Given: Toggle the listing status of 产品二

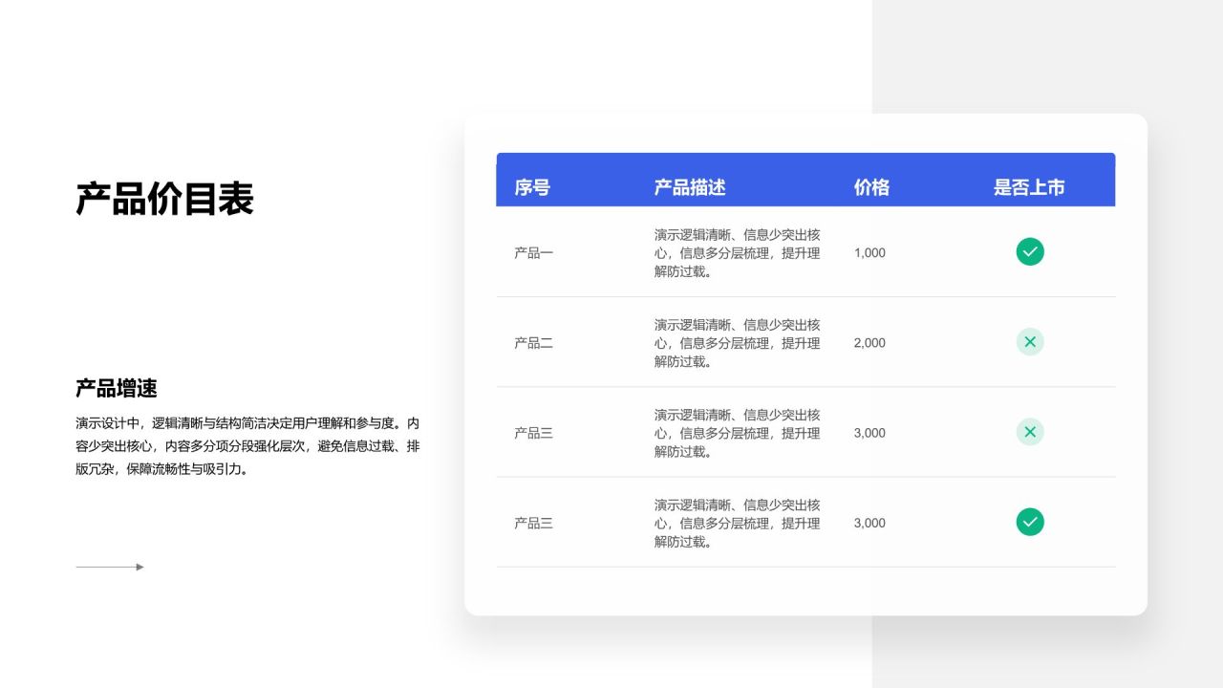Looking at the screenshot, I should 1029,341.
